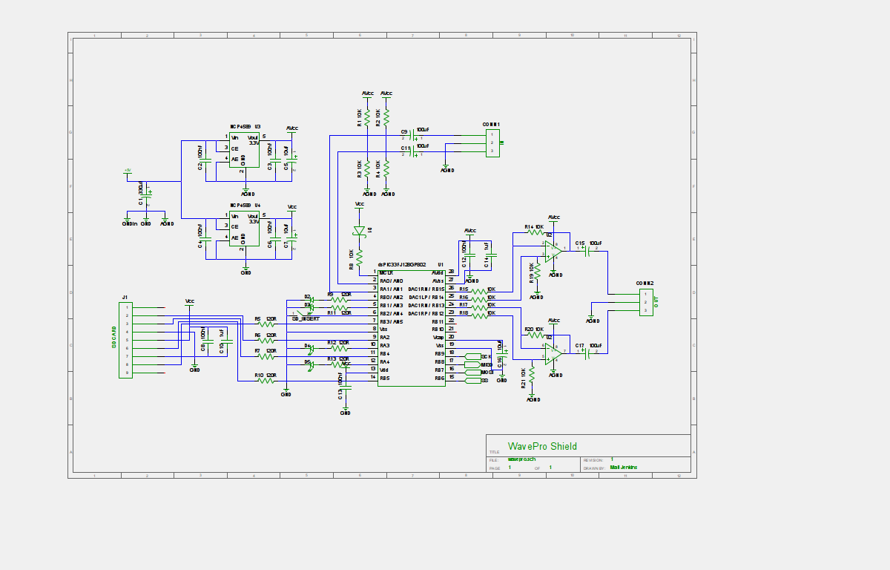The image size is (890, 570).
Task: Select resistor R5 120R
Action: [x=266, y=324]
